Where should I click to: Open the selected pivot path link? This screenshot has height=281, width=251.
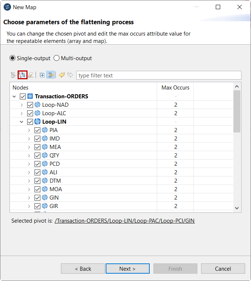tap(124, 221)
